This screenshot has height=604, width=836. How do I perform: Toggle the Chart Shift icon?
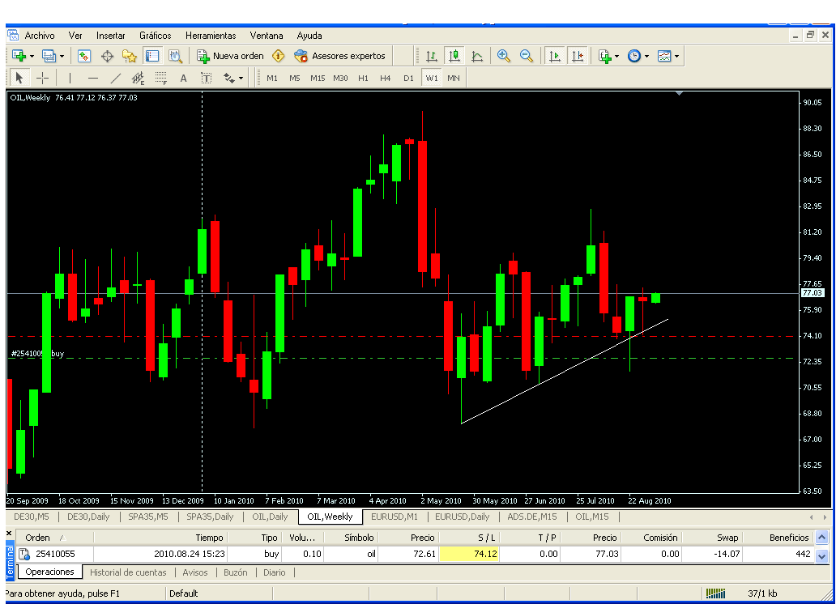coord(578,56)
